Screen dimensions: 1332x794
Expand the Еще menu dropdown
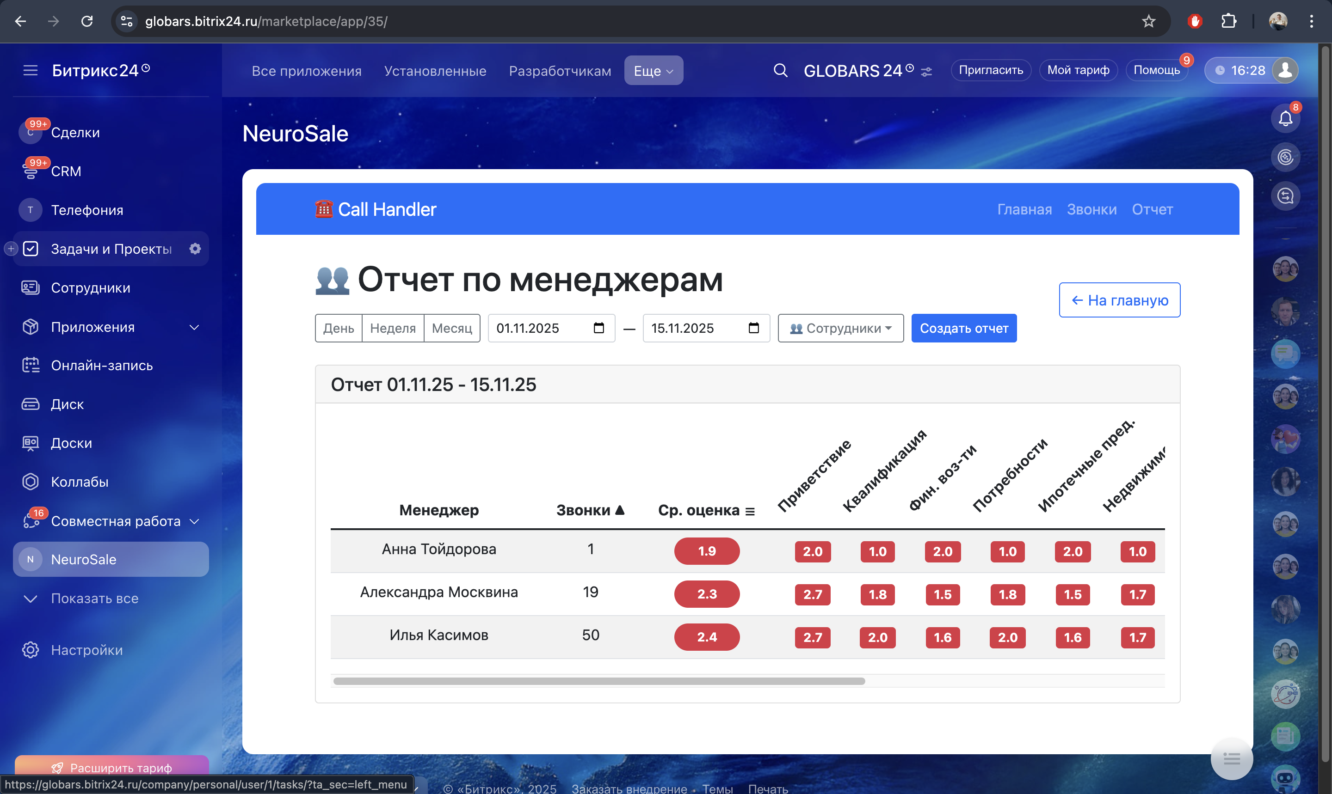tap(653, 71)
